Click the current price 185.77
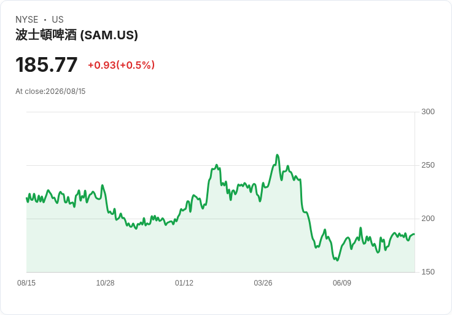Image resolution: width=452 pixels, height=315 pixels. [47, 64]
